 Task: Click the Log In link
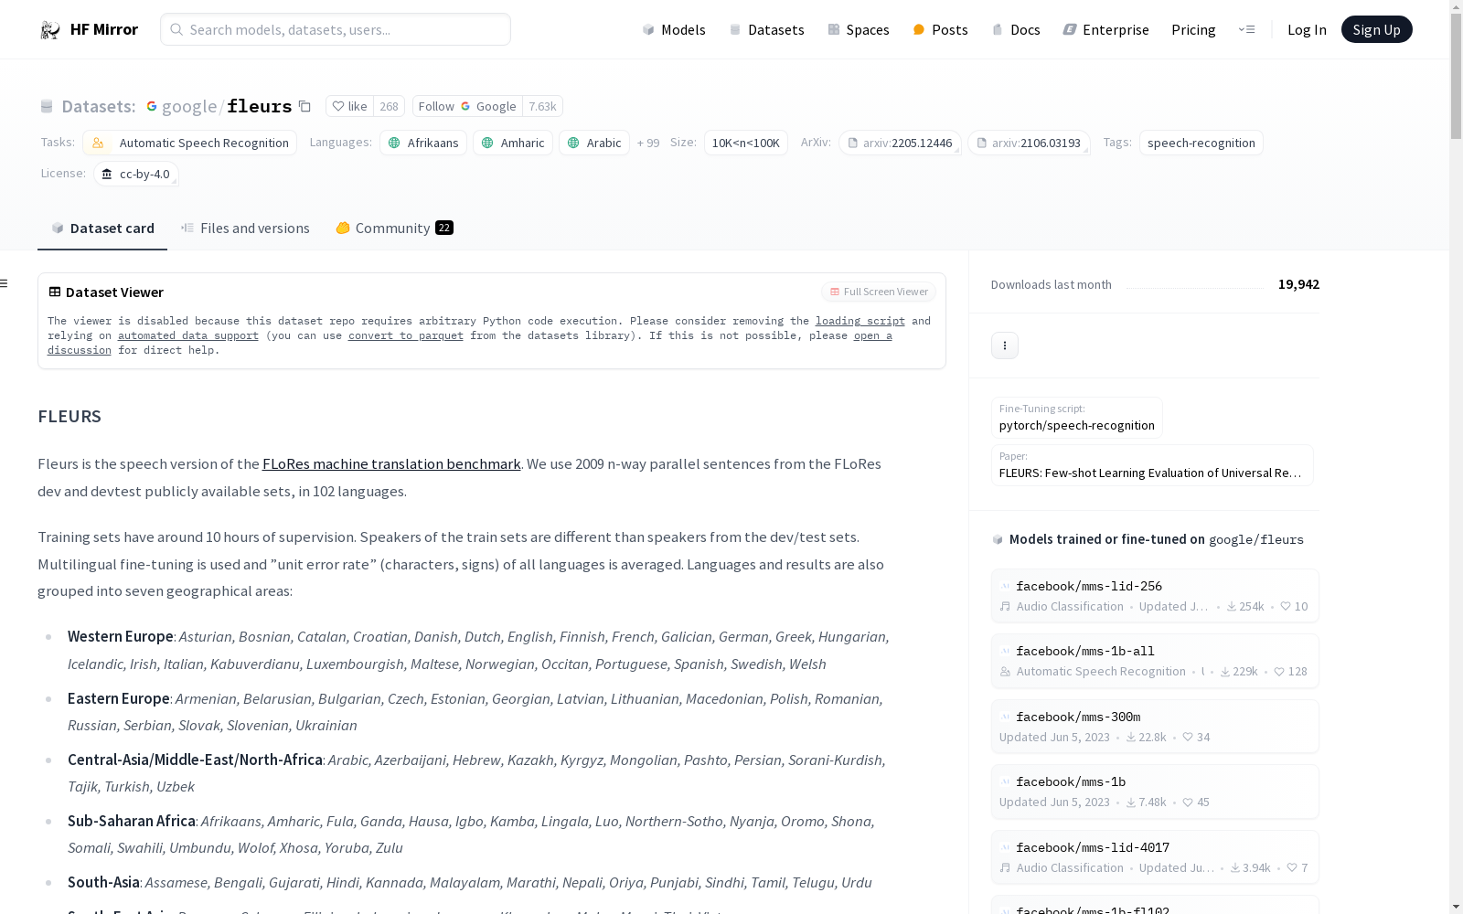pos(1307,29)
